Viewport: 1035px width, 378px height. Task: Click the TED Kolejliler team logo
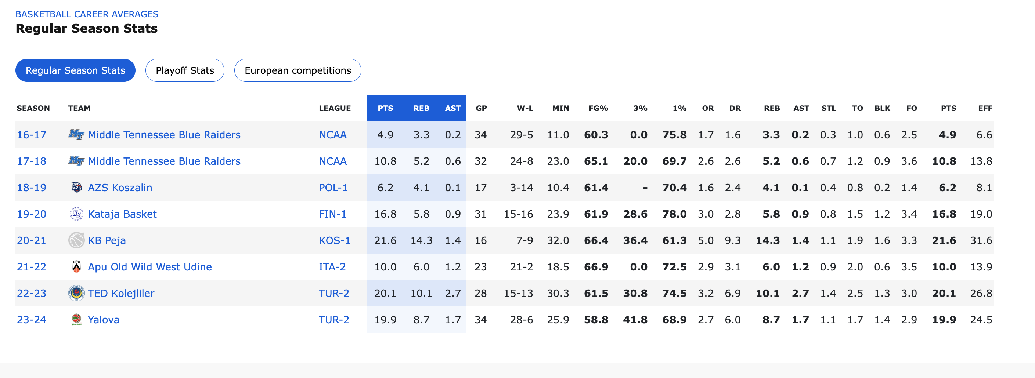[76, 293]
